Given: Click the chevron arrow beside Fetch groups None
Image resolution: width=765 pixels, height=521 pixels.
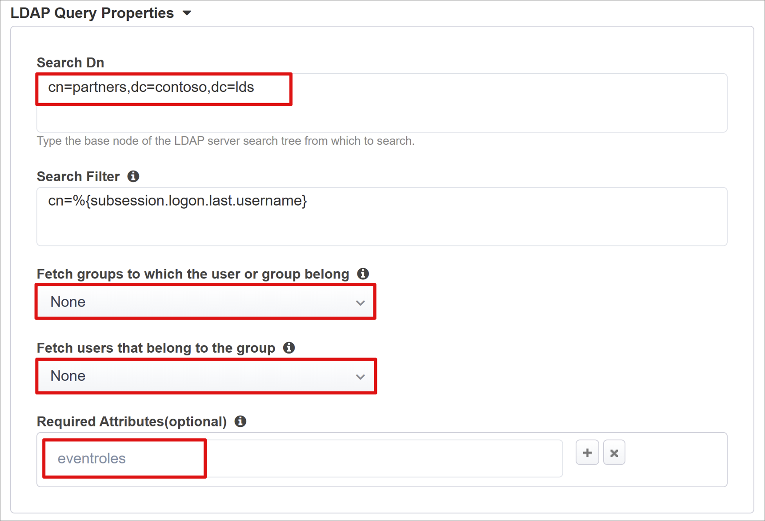Looking at the screenshot, I should pos(360,302).
